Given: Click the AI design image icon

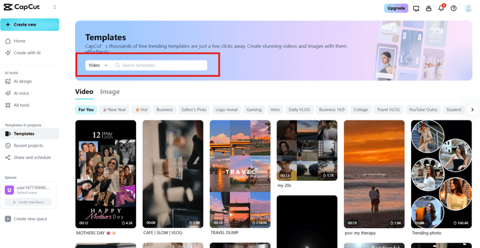Looking at the screenshot, I should tap(8, 81).
